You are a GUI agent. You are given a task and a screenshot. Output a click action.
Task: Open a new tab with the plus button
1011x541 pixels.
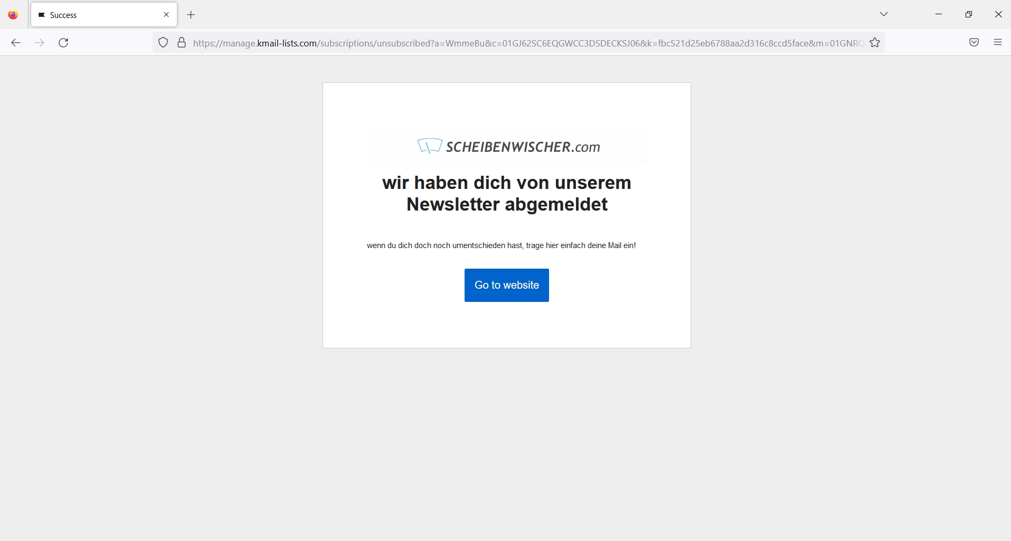[x=191, y=15]
